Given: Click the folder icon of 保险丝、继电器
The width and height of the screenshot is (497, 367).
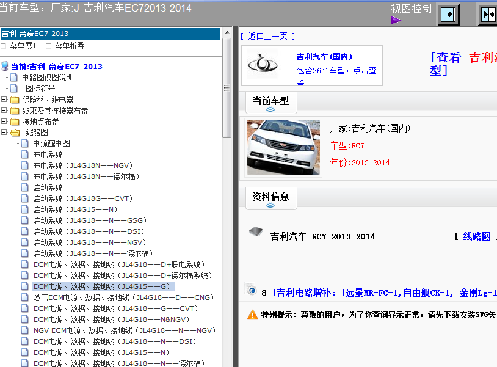Looking at the screenshot, I should tap(15, 100).
